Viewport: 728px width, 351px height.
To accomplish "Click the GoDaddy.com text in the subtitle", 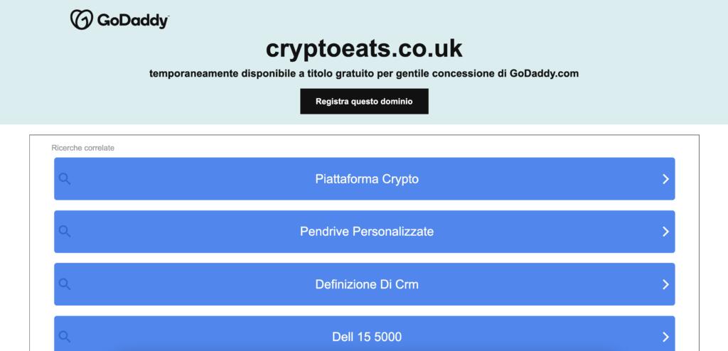I will [544, 73].
